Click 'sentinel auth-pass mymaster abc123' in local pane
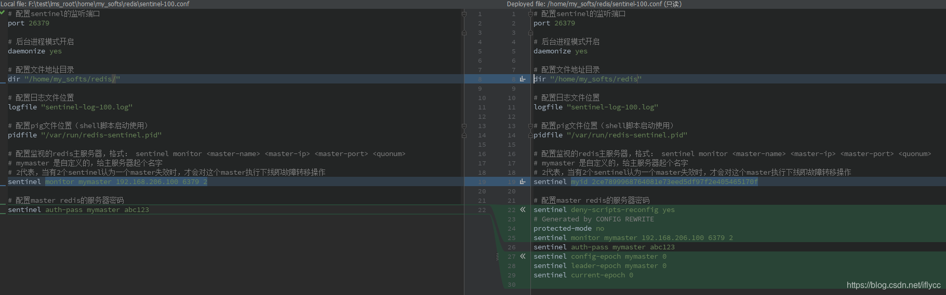946x295 pixels. (78, 210)
